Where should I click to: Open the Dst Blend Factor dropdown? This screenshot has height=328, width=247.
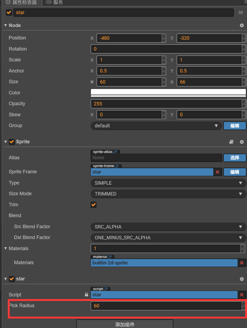pos(169,238)
